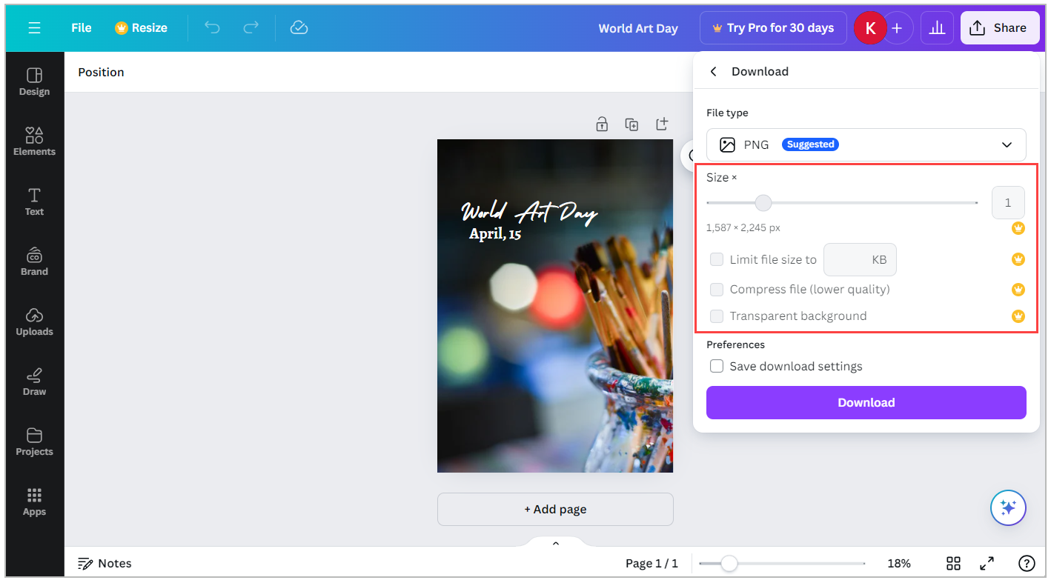Click the Download button
1051x583 pixels.
(x=866, y=402)
